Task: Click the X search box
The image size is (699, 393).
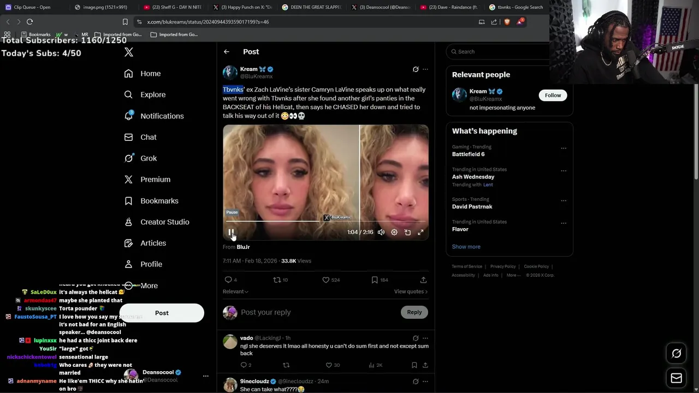Action: point(499,51)
